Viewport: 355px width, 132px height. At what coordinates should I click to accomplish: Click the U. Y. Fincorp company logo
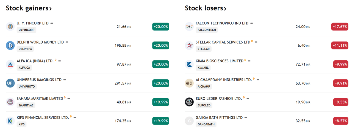coord(10,27)
